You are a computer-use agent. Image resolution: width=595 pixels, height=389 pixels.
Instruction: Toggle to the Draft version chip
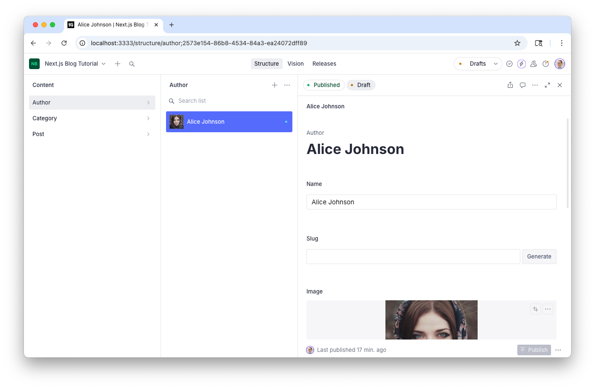point(361,85)
